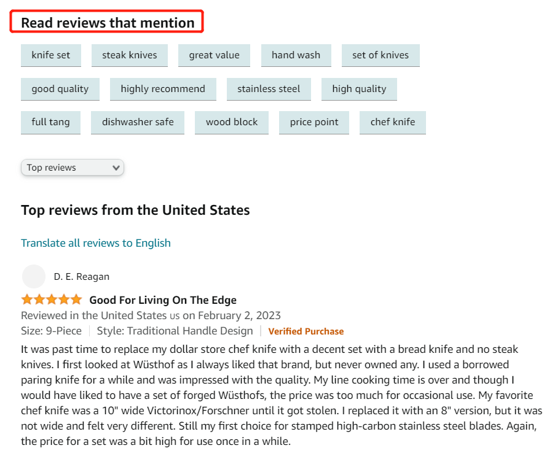Filter reviews by 'great value' tag
The image size is (560, 456).
(x=214, y=55)
